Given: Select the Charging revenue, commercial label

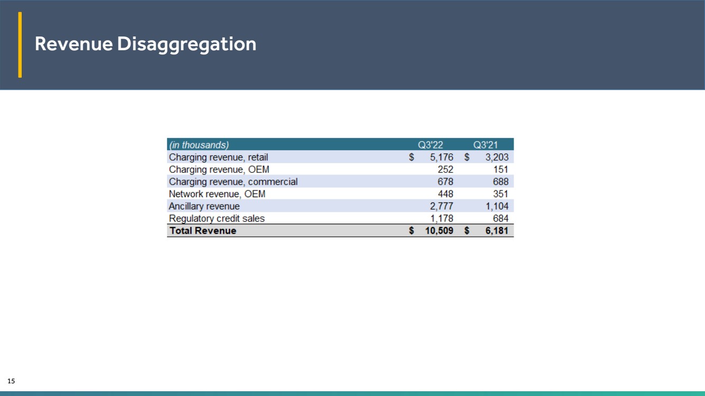Looking at the screenshot, I should click(233, 181).
